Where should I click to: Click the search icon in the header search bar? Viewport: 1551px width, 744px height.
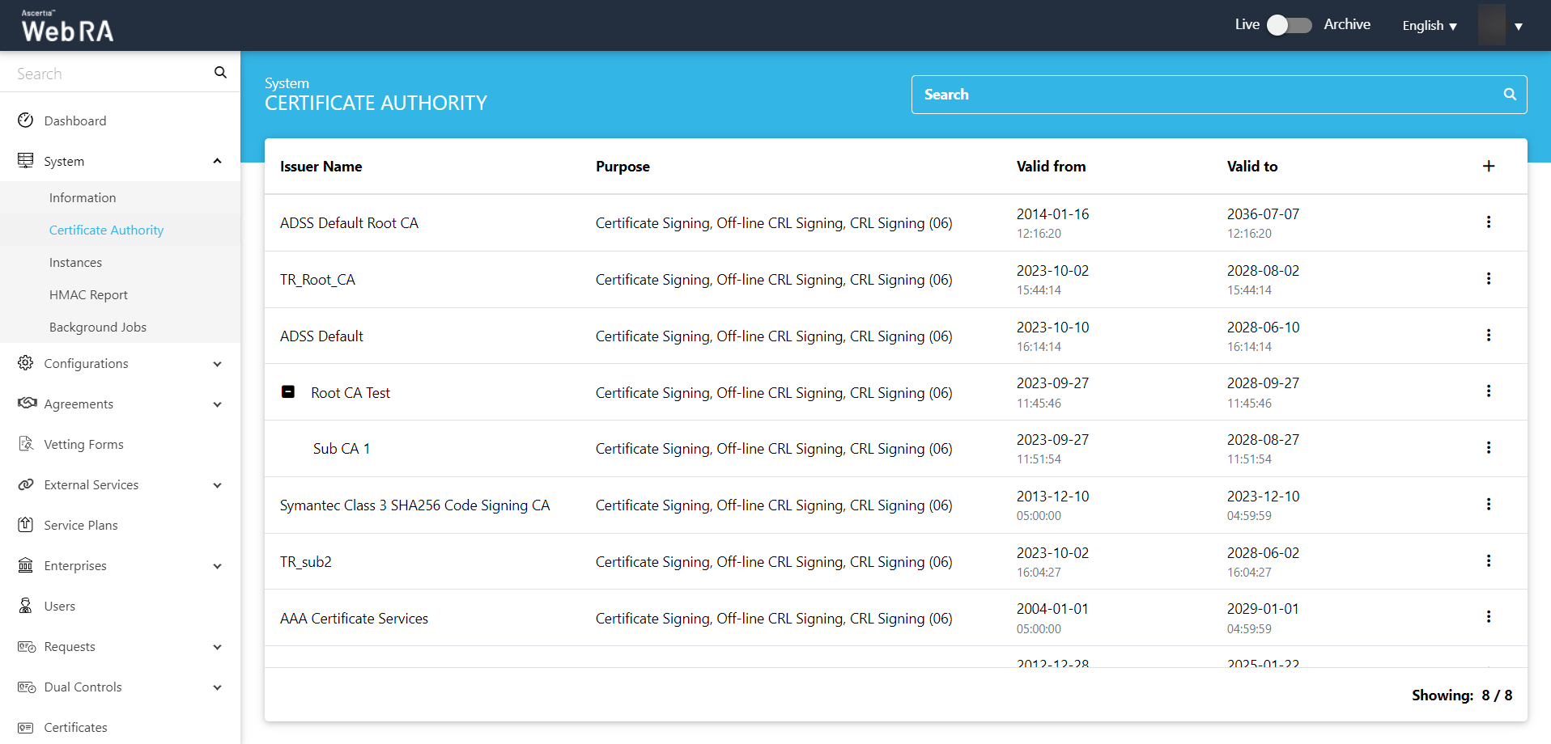click(1509, 95)
